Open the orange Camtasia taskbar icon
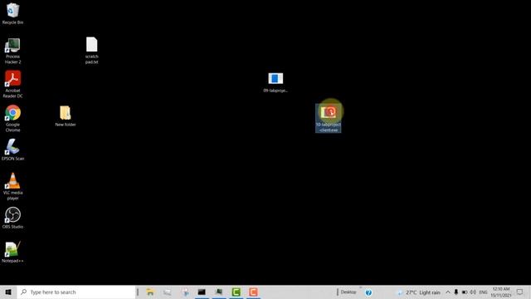Image resolution: width=531 pixels, height=299 pixels. pyautogui.click(x=253, y=292)
